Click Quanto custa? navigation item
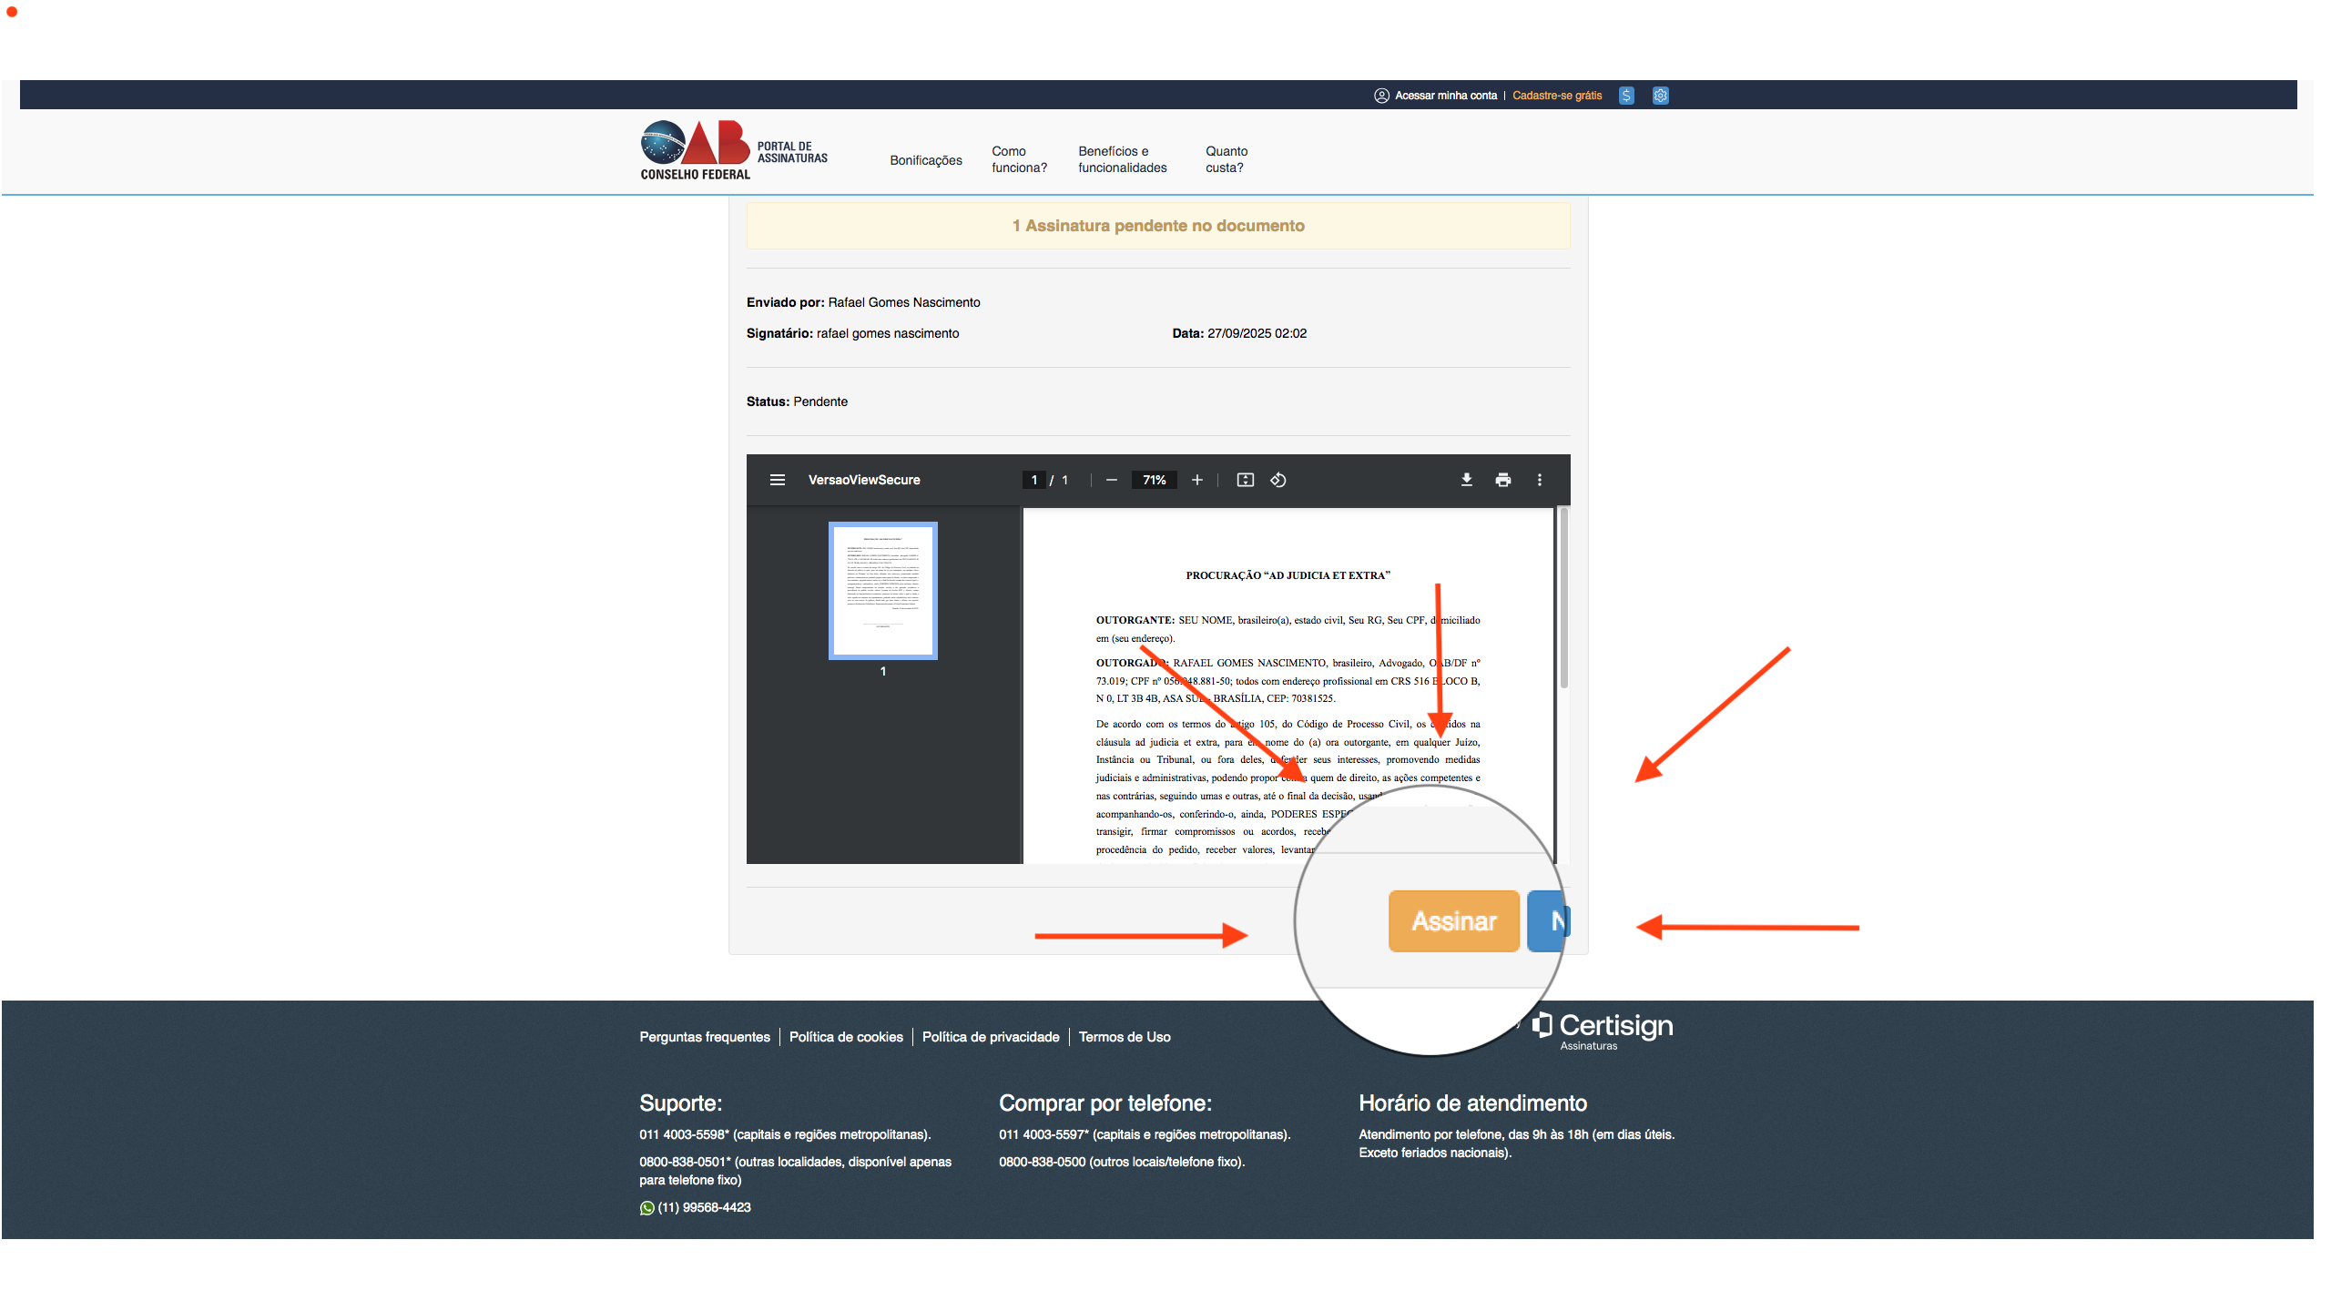Viewport: 2331px width, 1311px height. 1227,159
